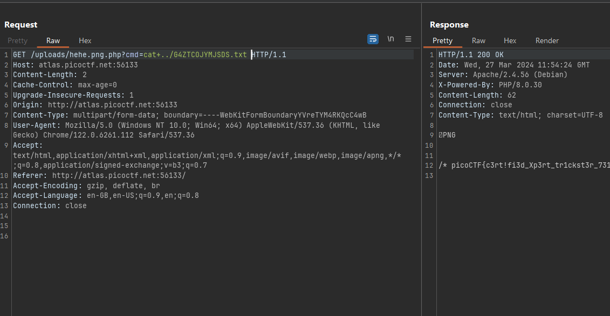Select the Request Raw tab
The width and height of the screenshot is (610, 316).
click(x=53, y=40)
